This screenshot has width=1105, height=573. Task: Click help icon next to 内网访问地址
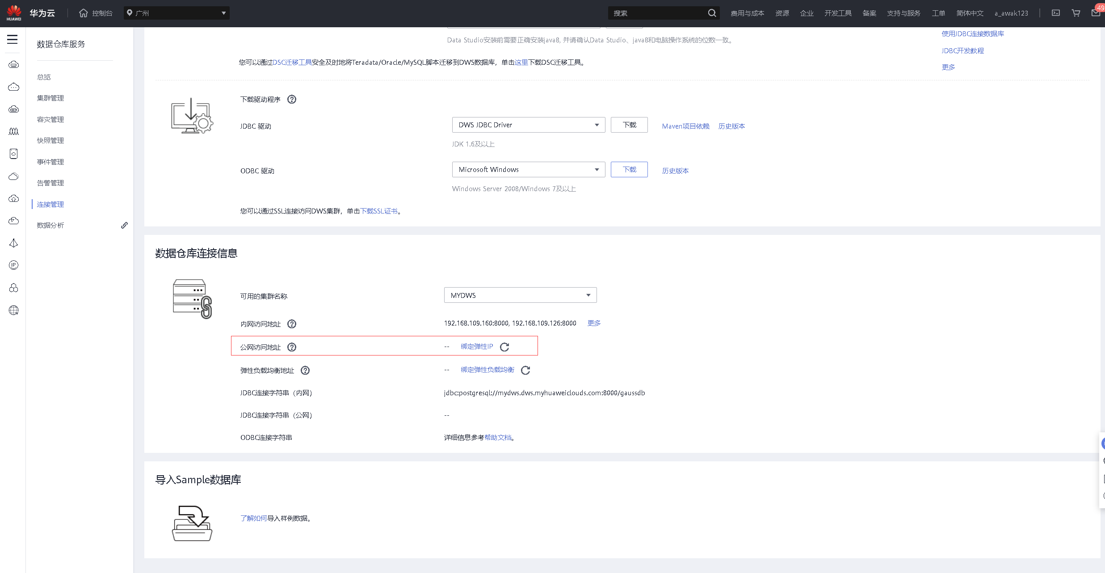pyautogui.click(x=292, y=324)
